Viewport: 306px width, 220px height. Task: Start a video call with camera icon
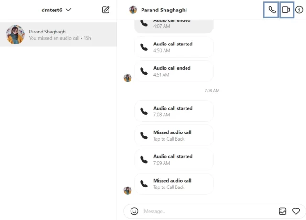click(286, 10)
